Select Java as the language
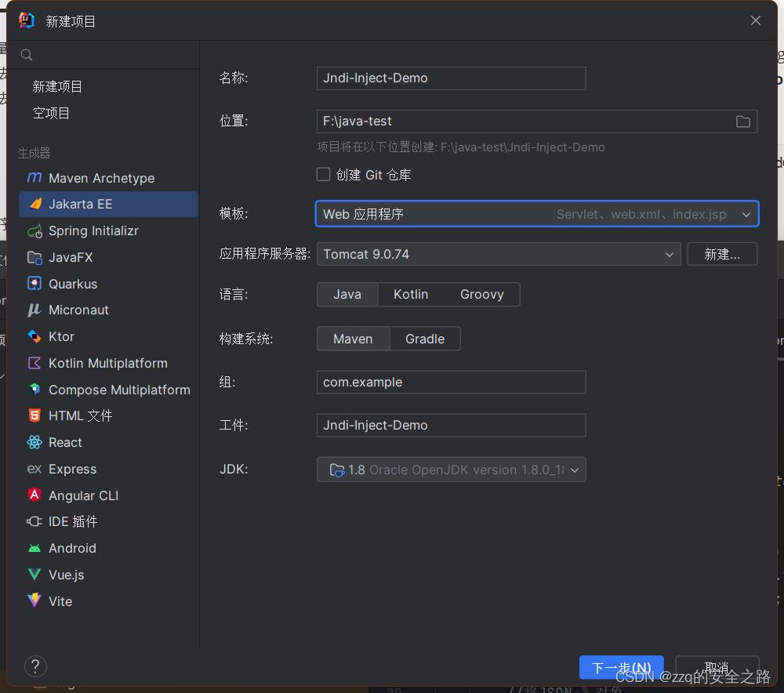 point(347,295)
